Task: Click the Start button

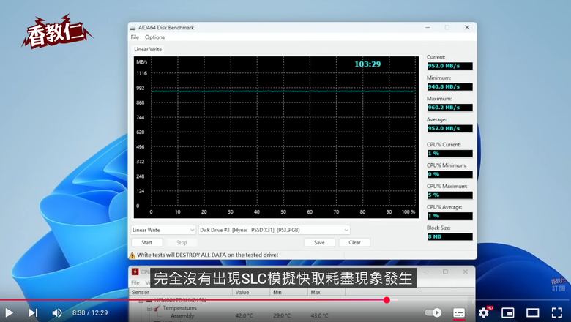Action: (146, 243)
